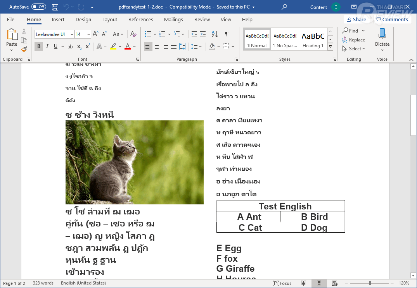Open the font size dropdown showing 14
417x288 pixels.
(x=88, y=34)
